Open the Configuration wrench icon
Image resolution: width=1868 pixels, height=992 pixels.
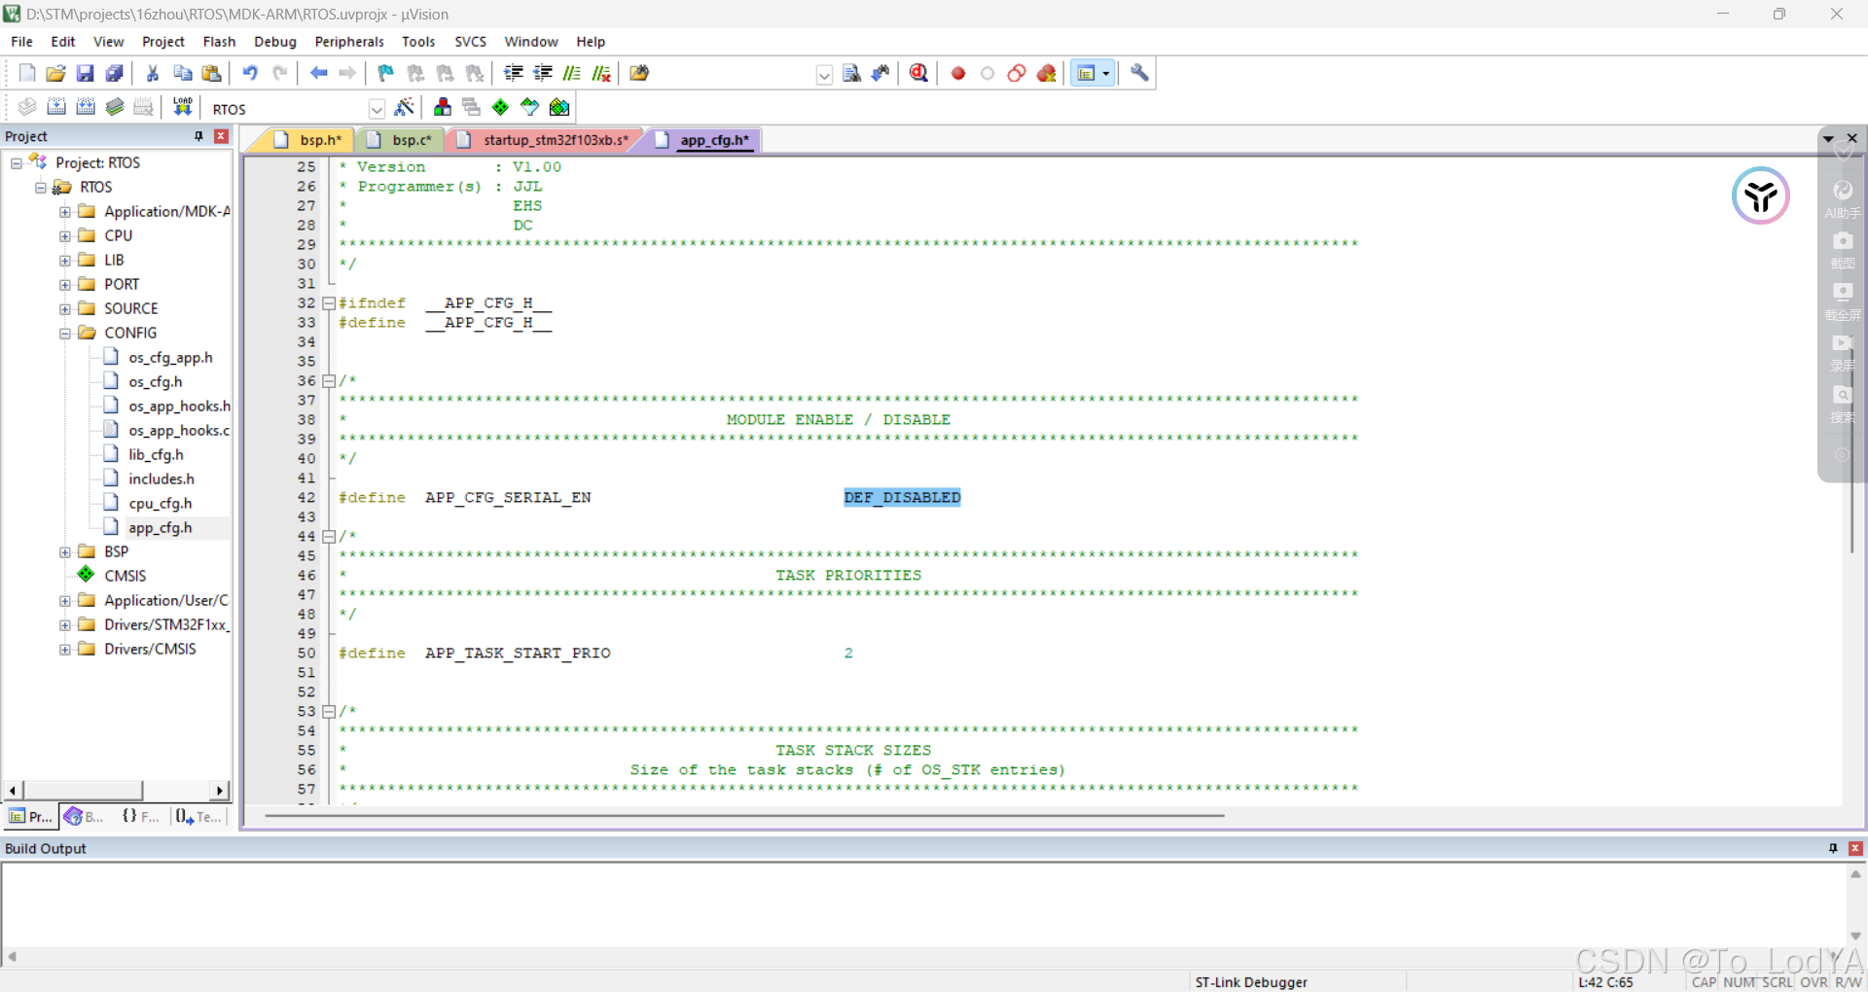tap(1139, 73)
